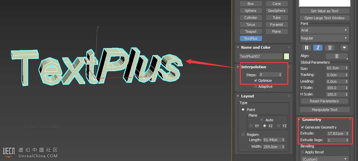Select the Teapot primitive
The width and height of the screenshot is (358, 161).
(x=251, y=31)
